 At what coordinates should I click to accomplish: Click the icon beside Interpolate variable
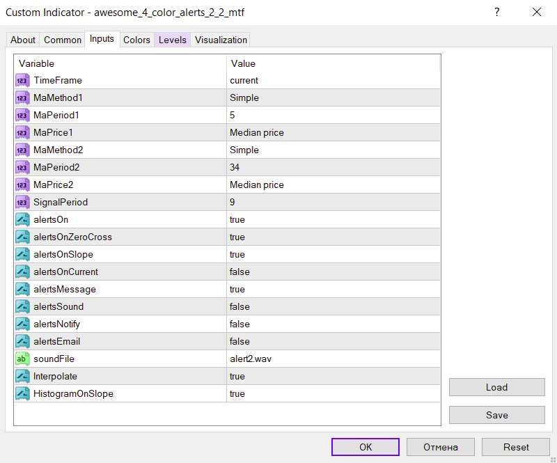22,377
